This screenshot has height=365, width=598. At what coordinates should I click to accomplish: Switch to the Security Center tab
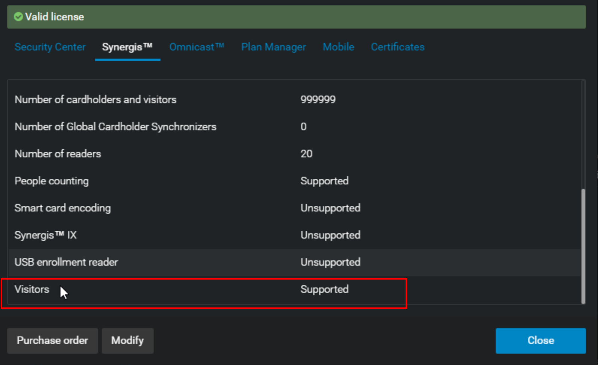[x=50, y=47]
